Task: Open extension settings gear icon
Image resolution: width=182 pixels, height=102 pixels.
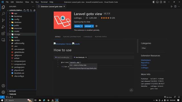Action: click(x=96, y=26)
